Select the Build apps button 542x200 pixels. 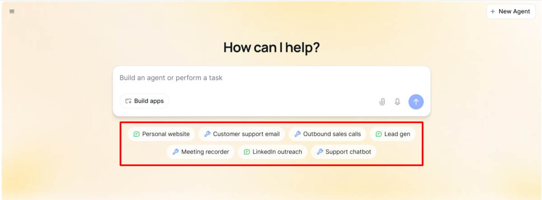click(145, 101)
